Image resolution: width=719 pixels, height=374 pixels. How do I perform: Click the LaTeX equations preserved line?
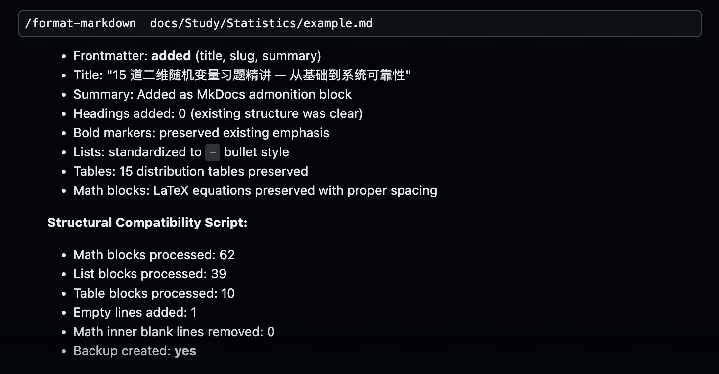pyautogui.click(x=255, y=190)
